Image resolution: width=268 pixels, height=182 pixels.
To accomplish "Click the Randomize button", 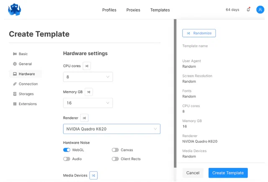I will tap(199, 33).
